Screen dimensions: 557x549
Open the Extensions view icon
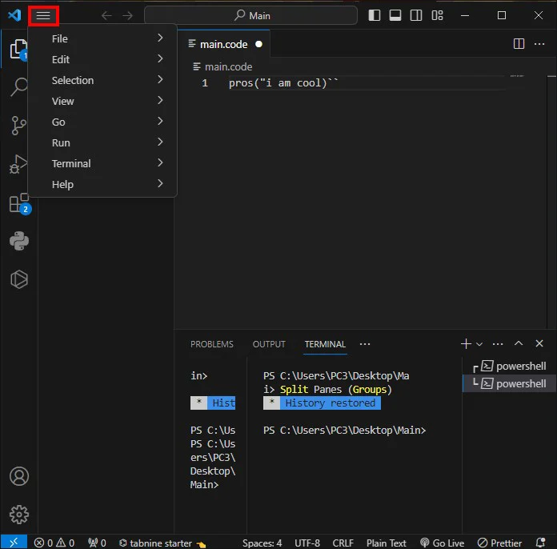coord(19,203)
